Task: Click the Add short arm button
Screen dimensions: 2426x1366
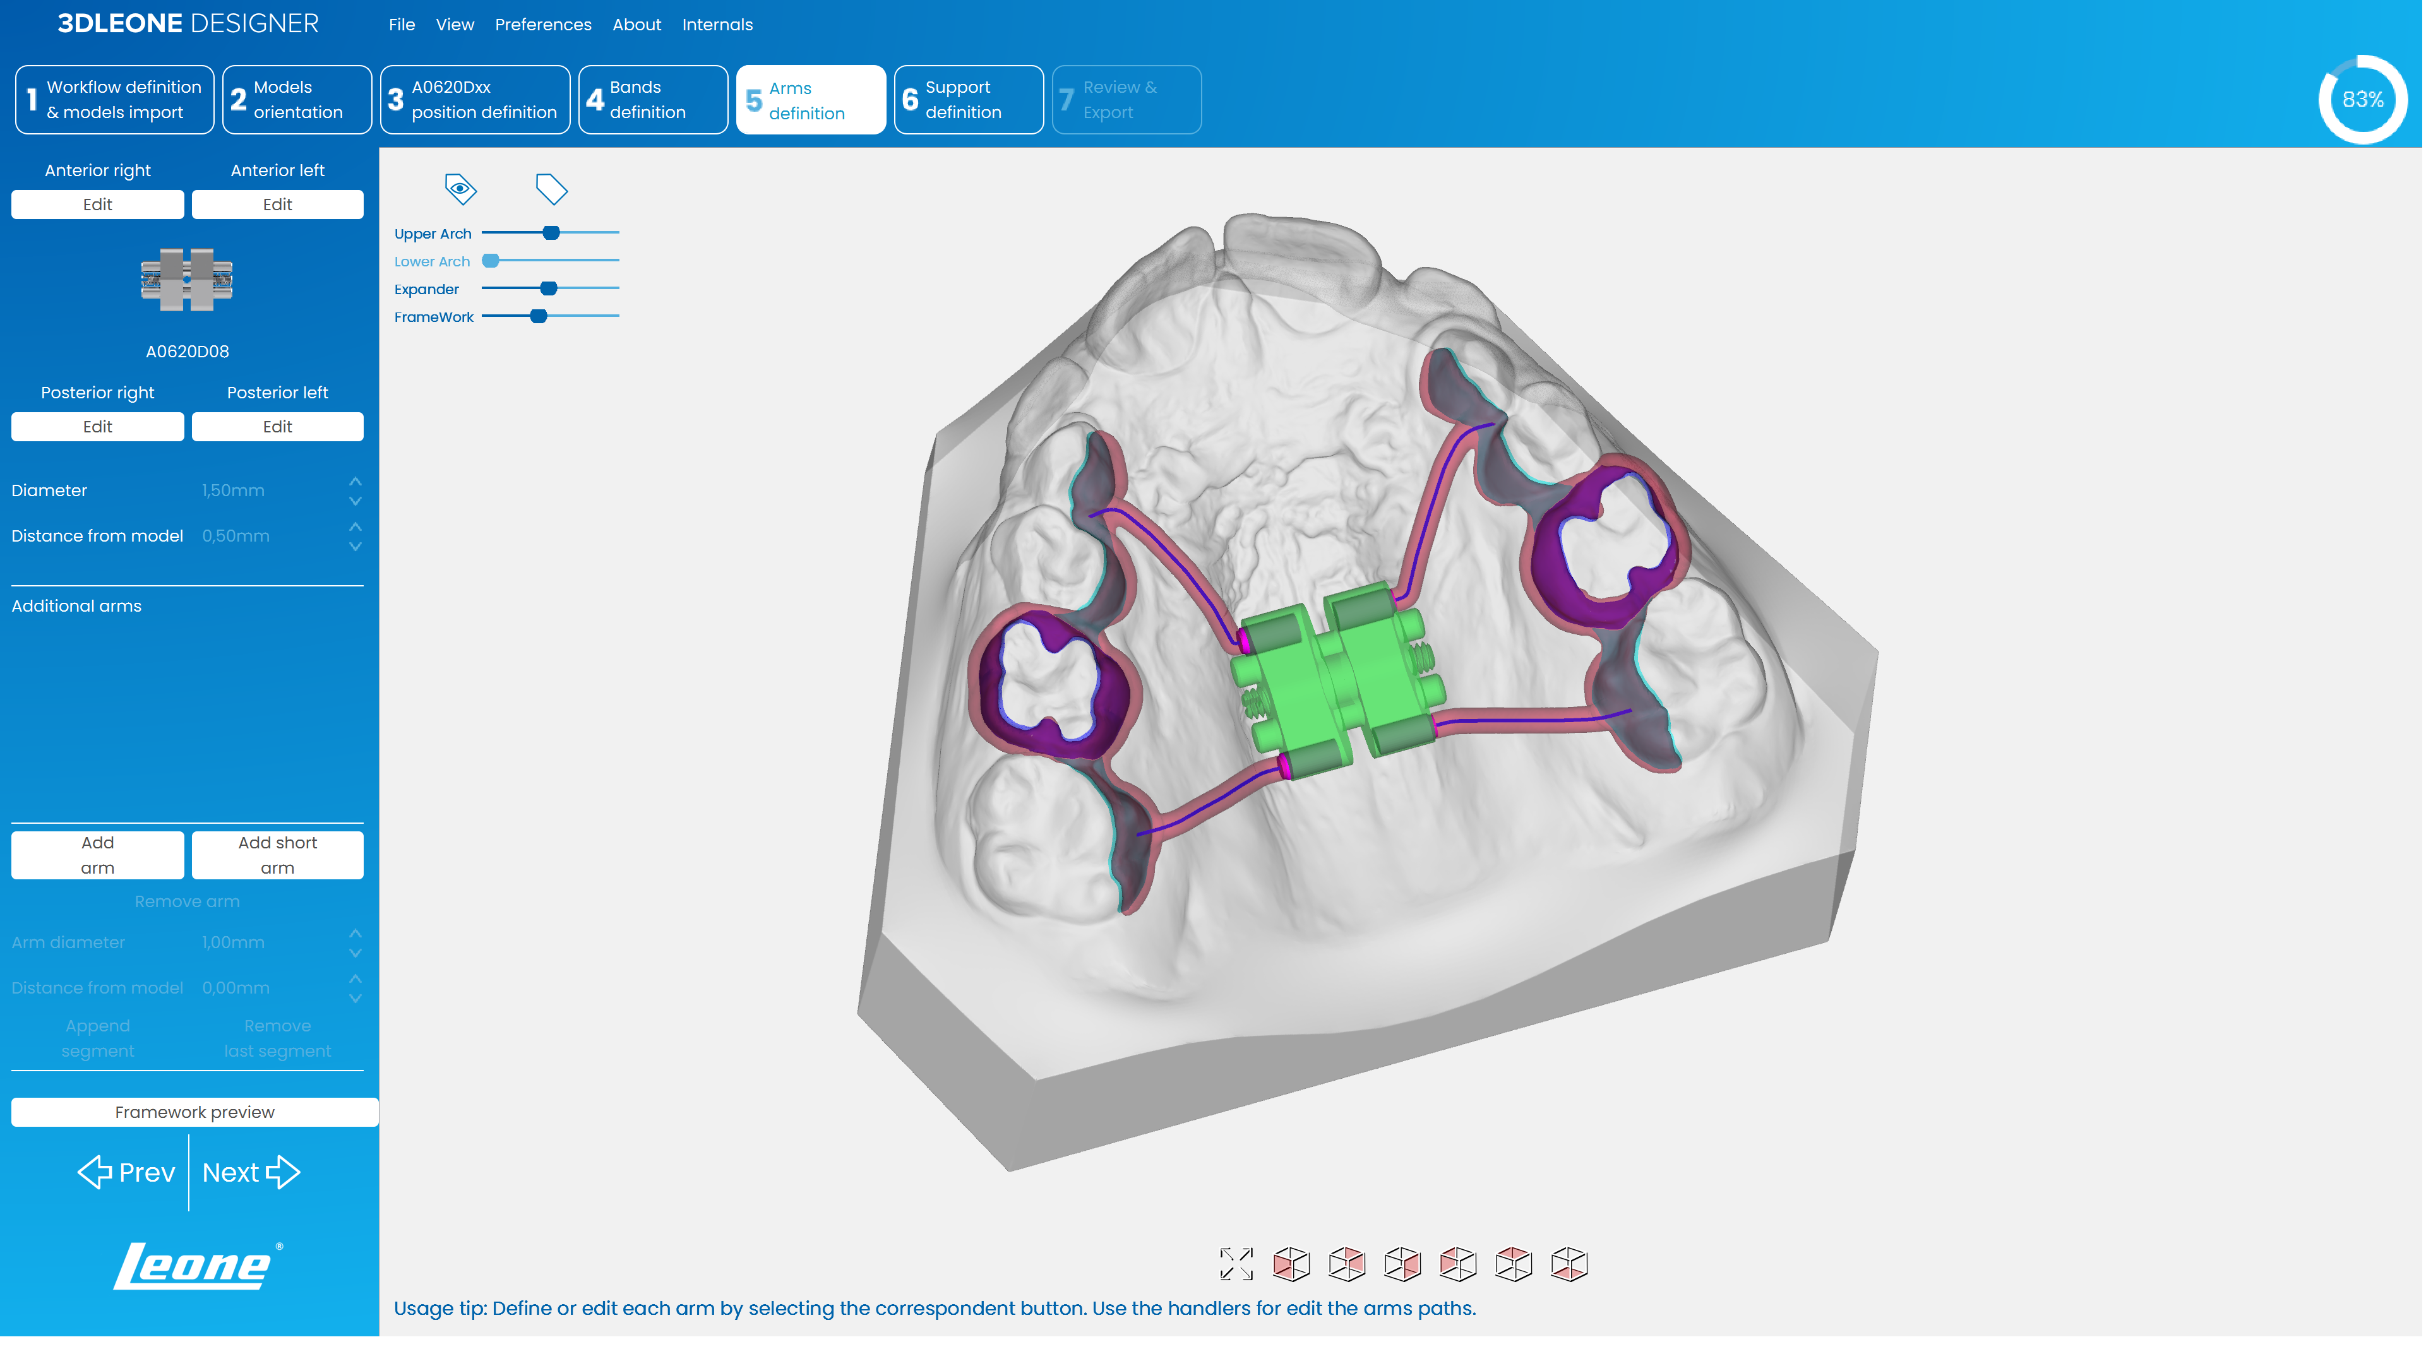Action: point(277,855)
